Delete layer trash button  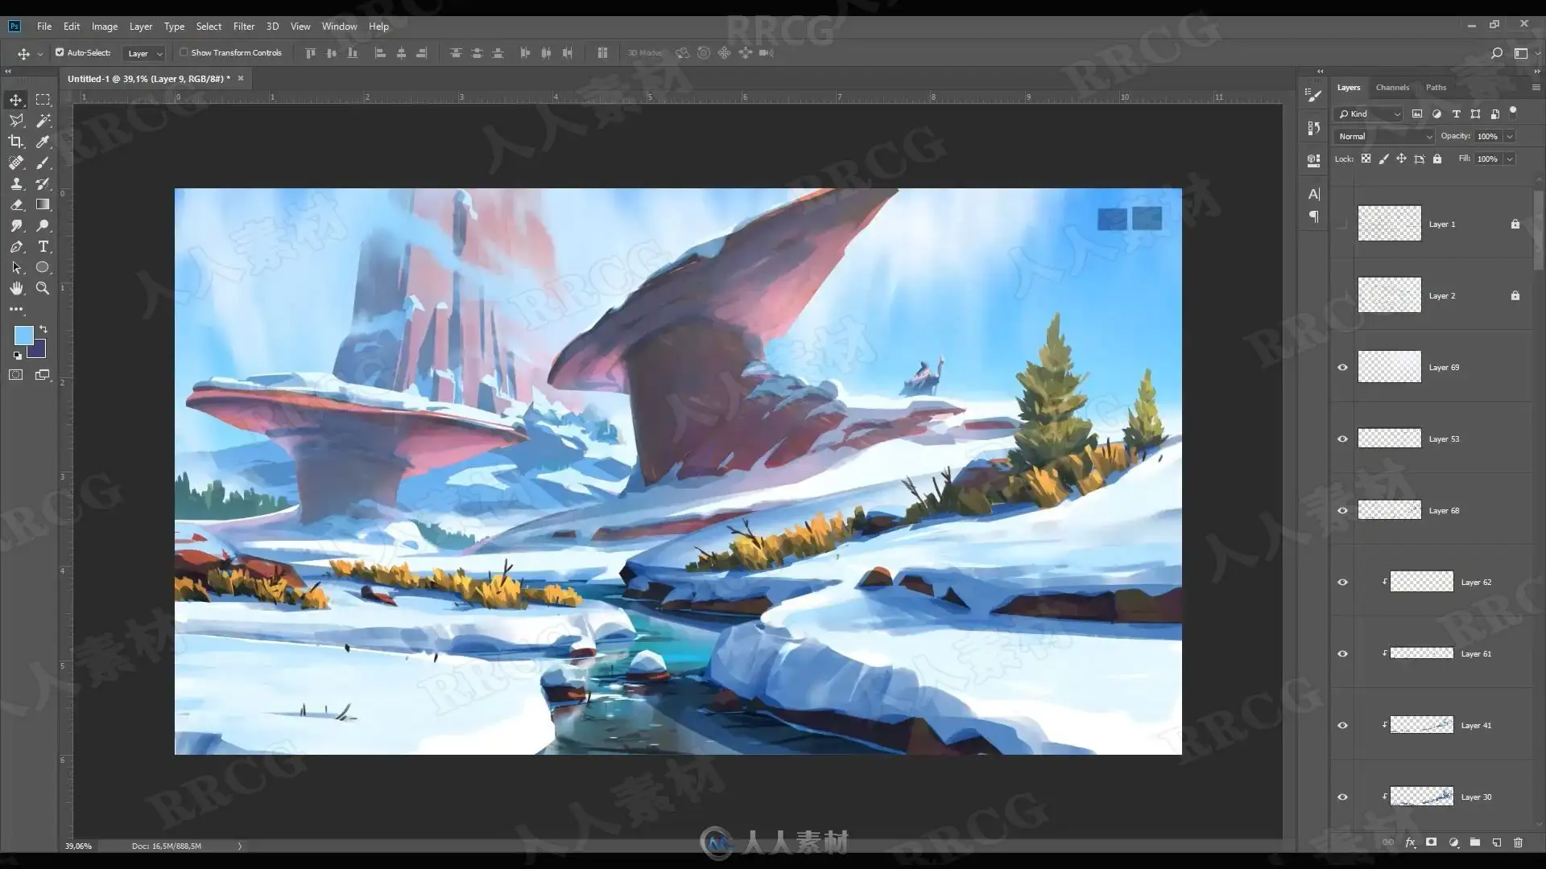click(1519, 842)
